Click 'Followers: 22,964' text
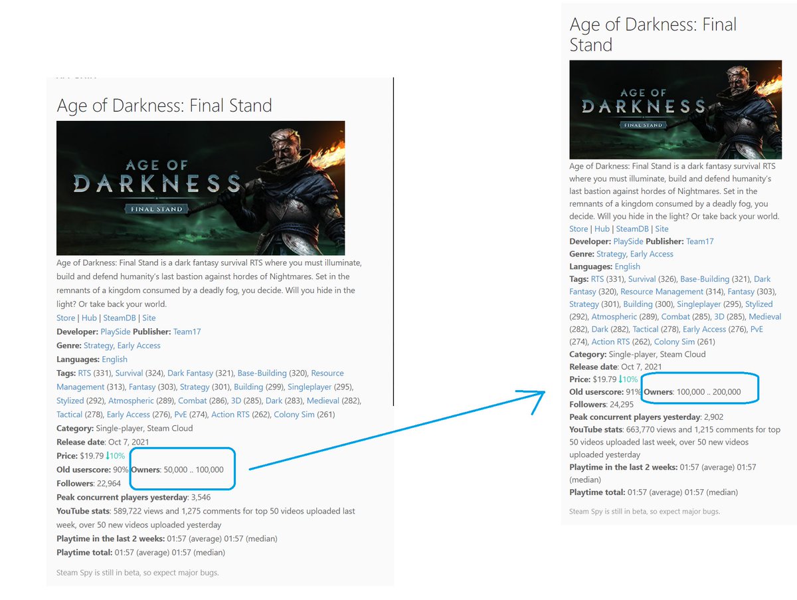The height and width of the screenshot is (600, 797). 89,483
